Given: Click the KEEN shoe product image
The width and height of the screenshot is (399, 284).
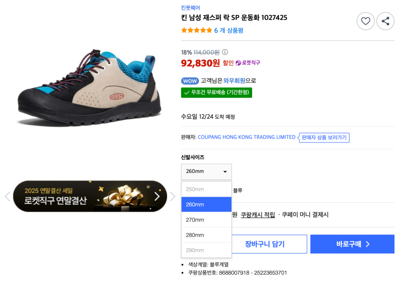Looking at the screenshot, I should pyautogui.click(x=89, y=89).
